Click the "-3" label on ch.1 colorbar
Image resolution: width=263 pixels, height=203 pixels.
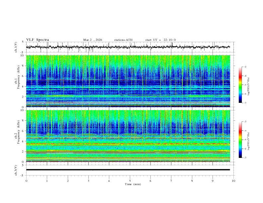click(x=245, y=67)
